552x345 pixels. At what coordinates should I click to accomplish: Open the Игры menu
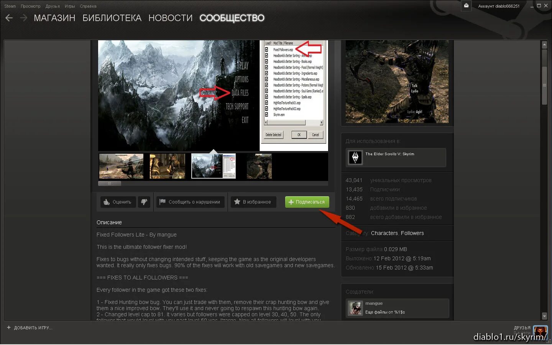pyautogui.click(x=70, y=6)
